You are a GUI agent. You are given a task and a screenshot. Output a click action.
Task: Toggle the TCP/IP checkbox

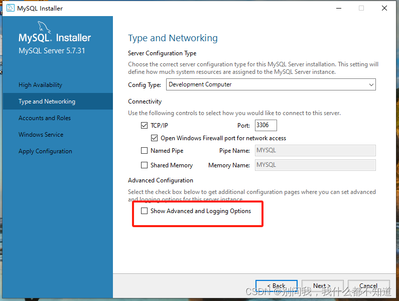[x=144, y=126]
